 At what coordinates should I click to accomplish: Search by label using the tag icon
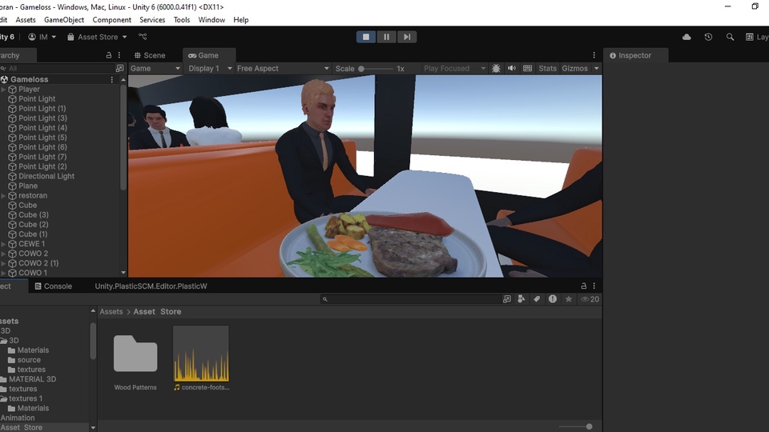click(x=537, y=299)
